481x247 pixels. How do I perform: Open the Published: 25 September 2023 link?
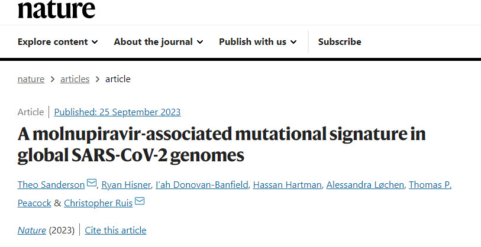[x=117, y=112]
